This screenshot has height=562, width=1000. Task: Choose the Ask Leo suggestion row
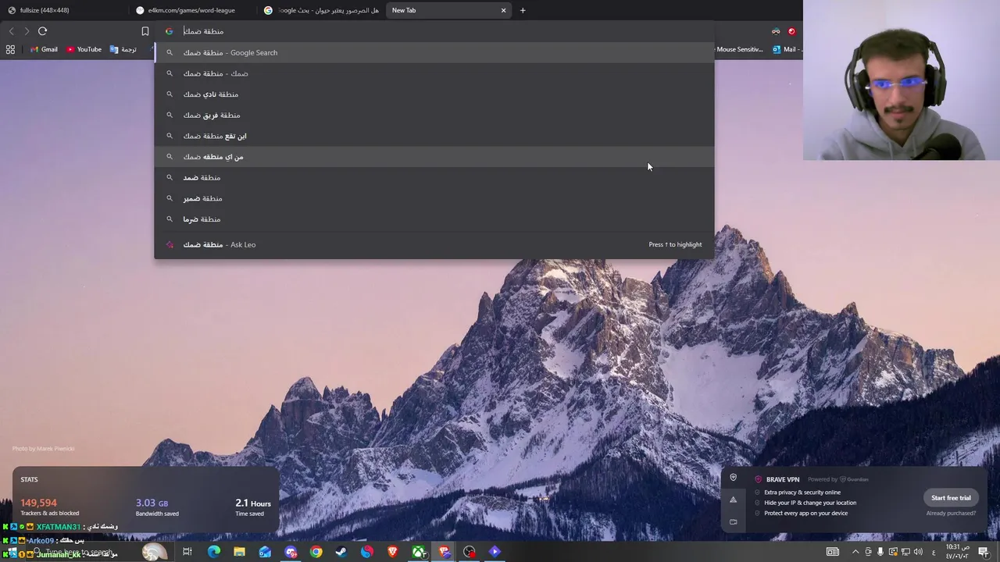coord(434,244)
